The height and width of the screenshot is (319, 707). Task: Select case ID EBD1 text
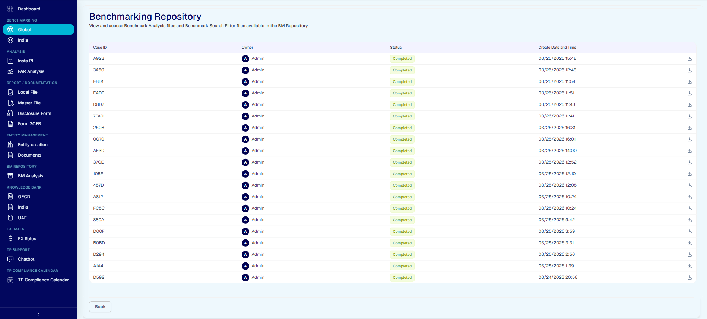[x=98, y=81]
